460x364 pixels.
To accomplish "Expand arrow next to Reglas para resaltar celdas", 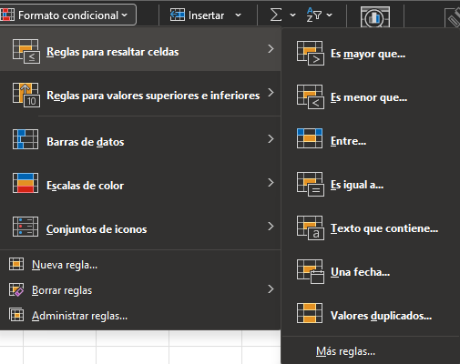I will pos(271,48).
